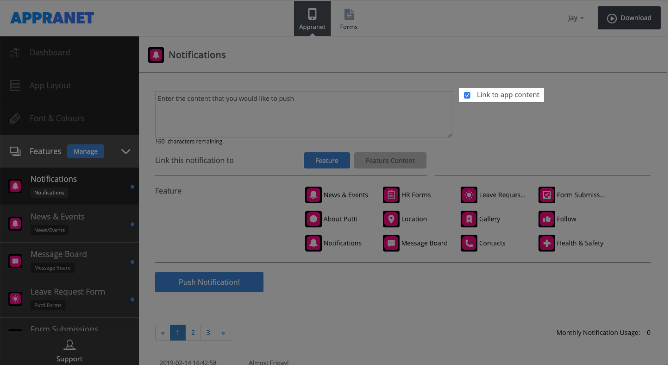Go to pagination page 3

pyautogui.click(x=208, y=333)
